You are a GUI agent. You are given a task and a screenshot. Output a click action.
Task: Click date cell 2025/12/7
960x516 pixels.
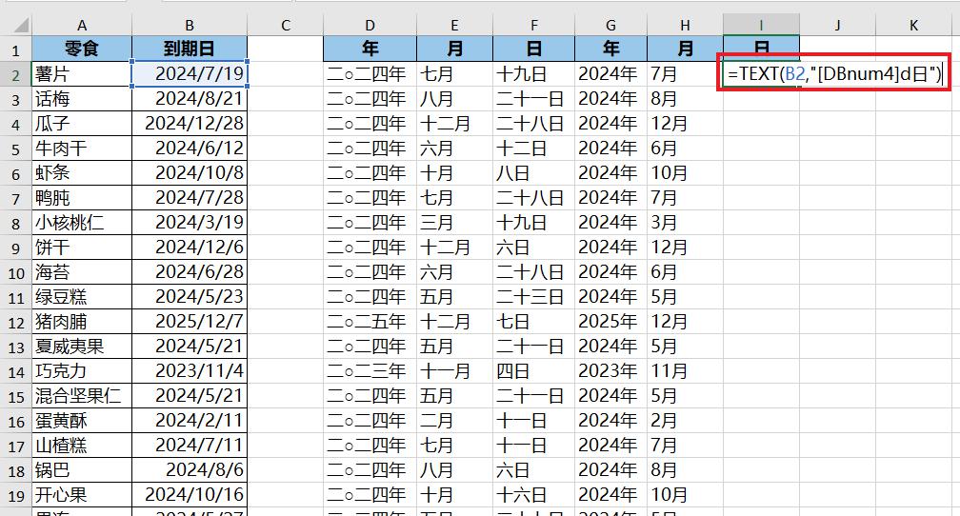190,322
